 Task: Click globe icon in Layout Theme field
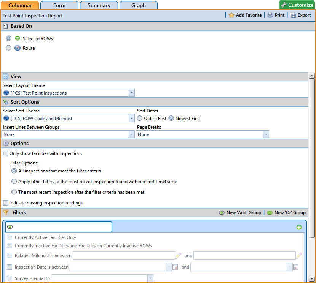pyautogui.click(x=6, y=93)
